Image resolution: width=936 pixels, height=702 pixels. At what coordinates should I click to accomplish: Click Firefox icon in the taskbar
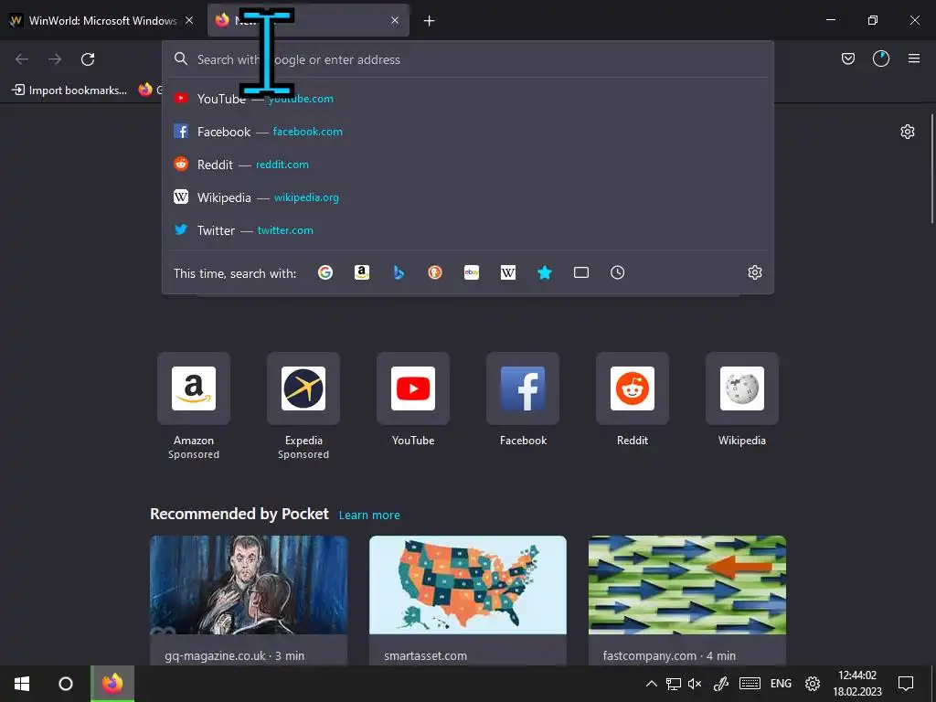point(112,684)
